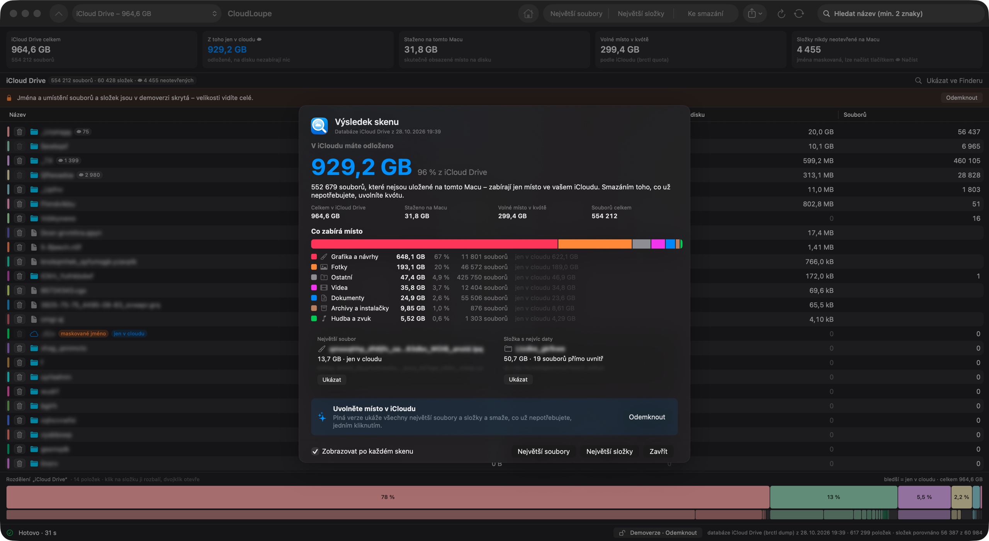Click Zavřít to close the scan result dialog
This screenshot has width=989, height=541.
click(x=658, y=451)
